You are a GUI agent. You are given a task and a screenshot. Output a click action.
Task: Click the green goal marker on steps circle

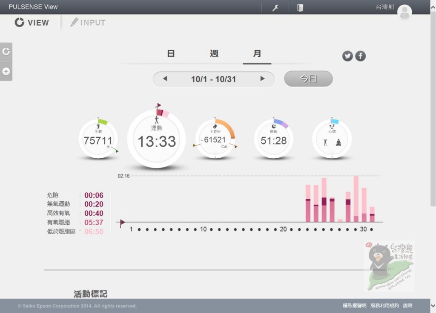pos(117,151)
